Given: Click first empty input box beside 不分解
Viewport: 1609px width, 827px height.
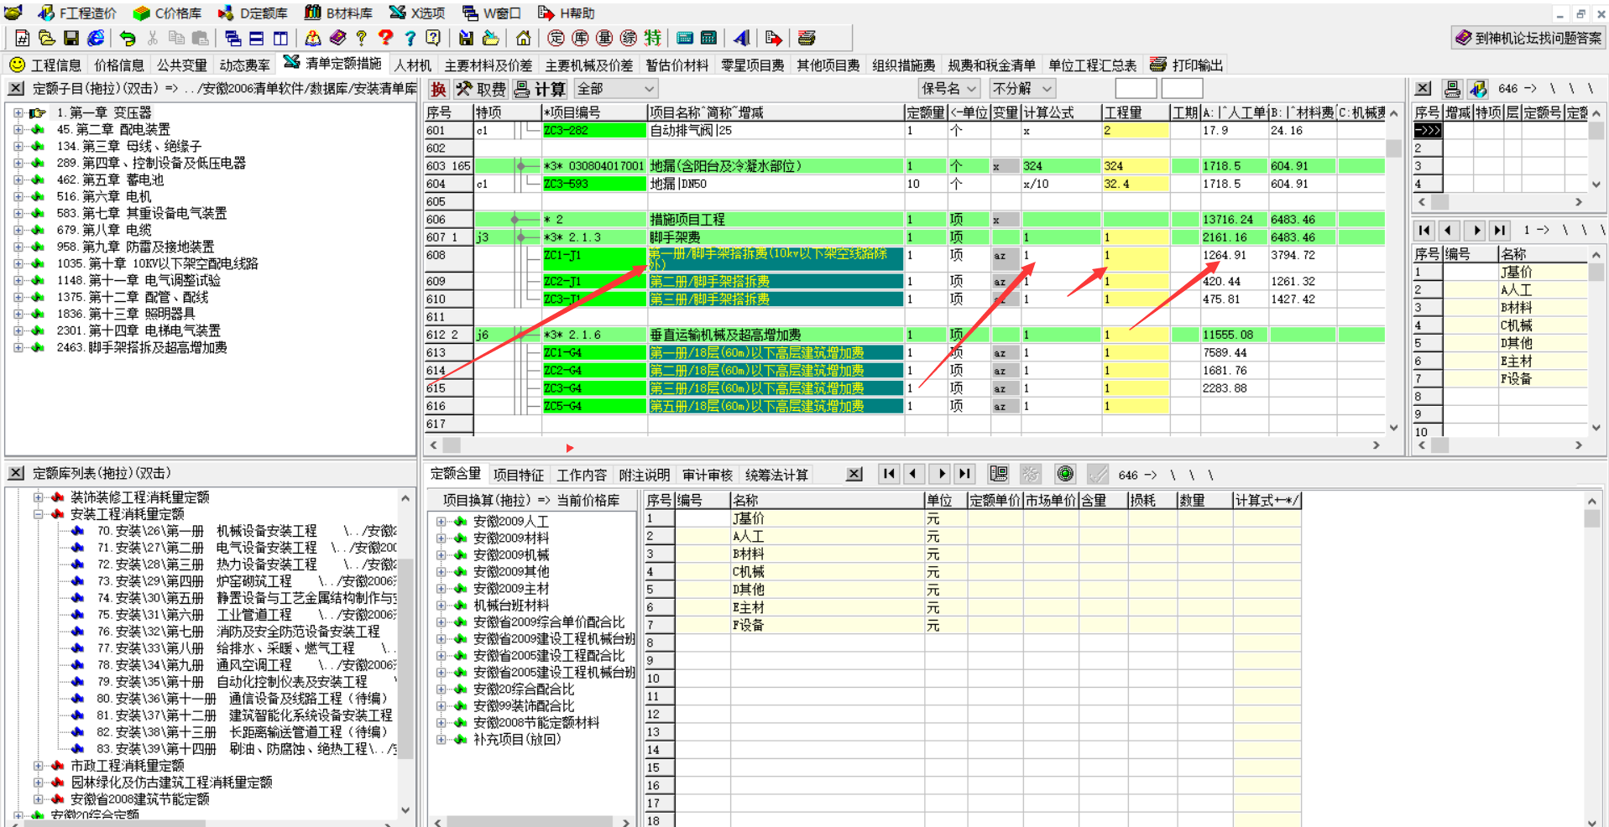Looking at the screenshot, I should point(1136,89).
